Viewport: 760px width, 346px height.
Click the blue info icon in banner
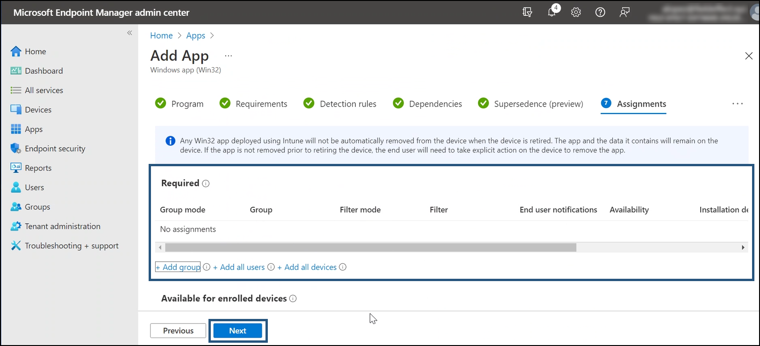tap(171, 141)
